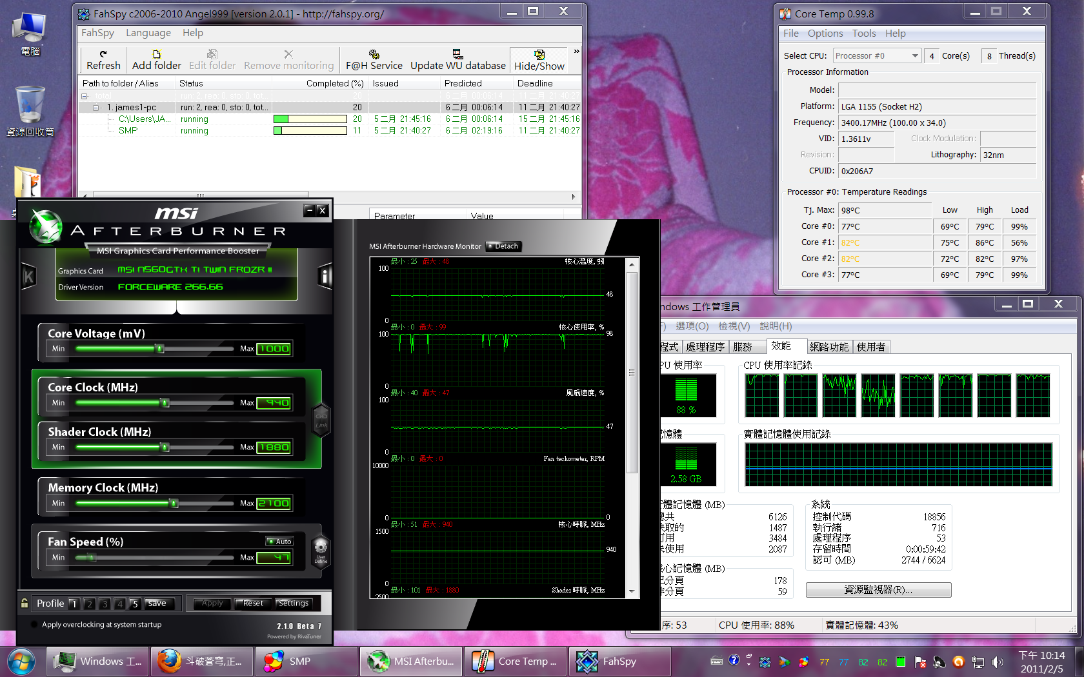This screenshot has width=1084, height=677.
Task: Enable Apply overclocking at system startup
Action: click(x=34, y=624)
